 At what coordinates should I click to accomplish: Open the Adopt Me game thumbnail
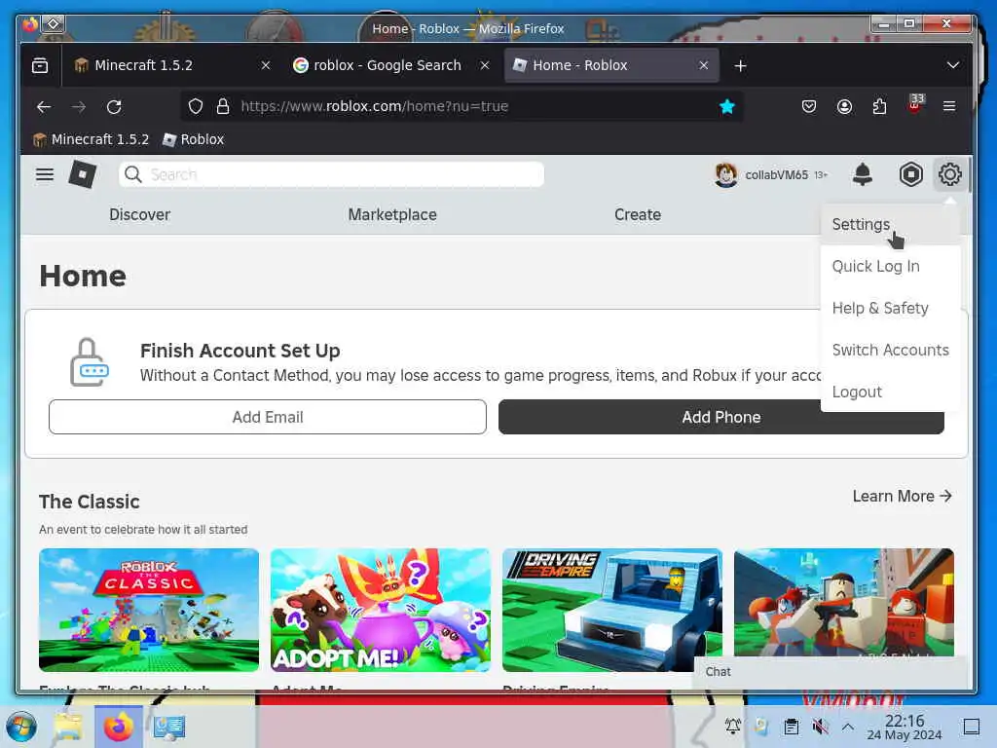click(381, 610)
